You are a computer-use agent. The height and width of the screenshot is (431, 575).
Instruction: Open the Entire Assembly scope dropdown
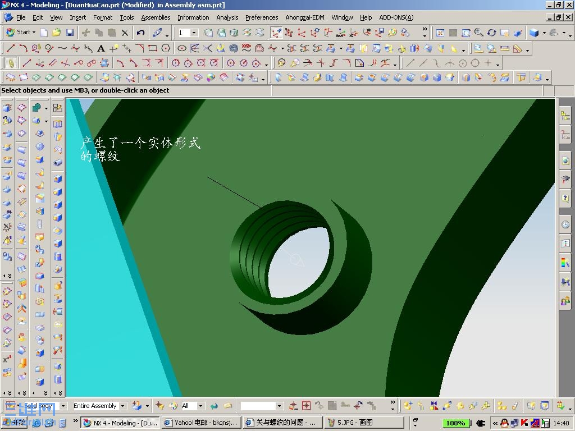tap(123, 406)
